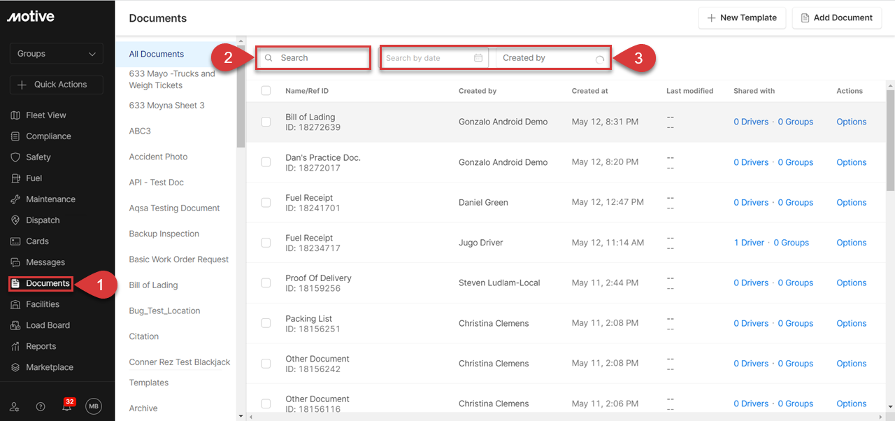The height and width of the screenshot is (421, 895).
Task: Click the Maintenance wrench icon
Action: (x=15, y=199)
